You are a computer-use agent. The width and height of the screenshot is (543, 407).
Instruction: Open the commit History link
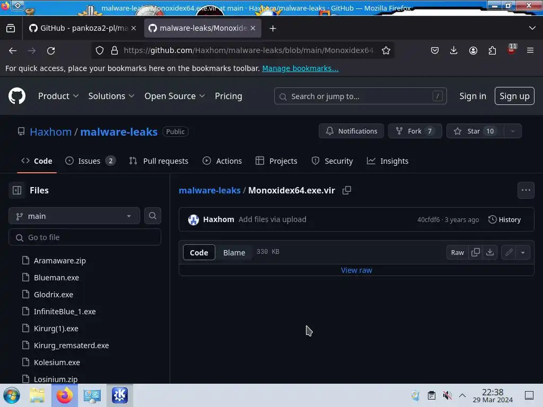point(505,220)
